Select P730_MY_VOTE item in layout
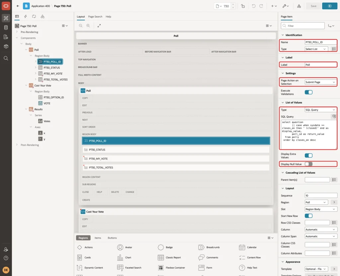Viewport: 340px width, 276px height. click(176, 159)
